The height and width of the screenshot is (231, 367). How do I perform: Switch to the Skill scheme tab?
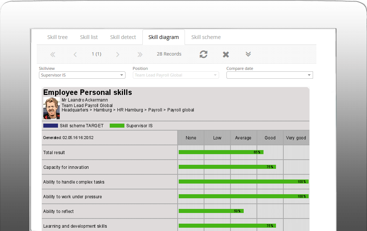206,37
